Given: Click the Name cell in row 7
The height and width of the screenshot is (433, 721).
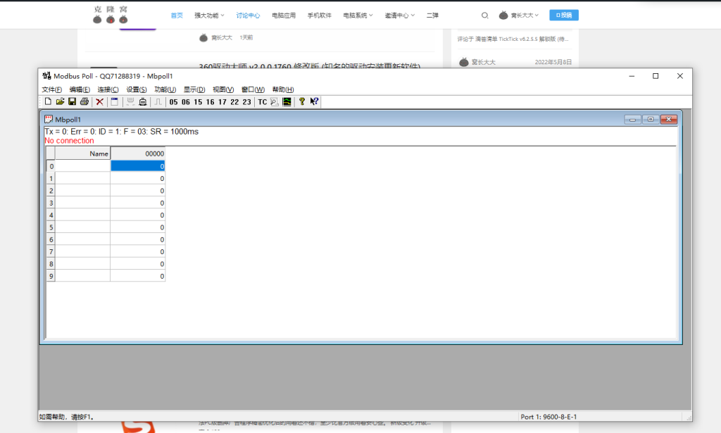Looking at the screenshot, I should (83, 251).
